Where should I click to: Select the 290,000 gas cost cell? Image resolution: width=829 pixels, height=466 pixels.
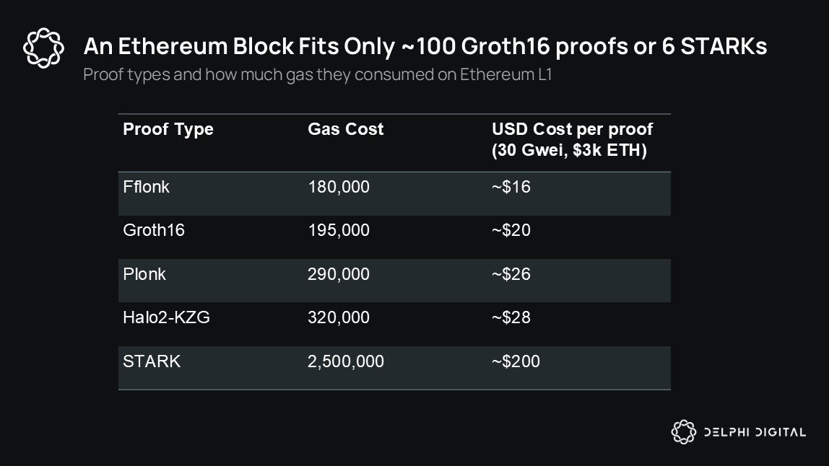(339, 273)
